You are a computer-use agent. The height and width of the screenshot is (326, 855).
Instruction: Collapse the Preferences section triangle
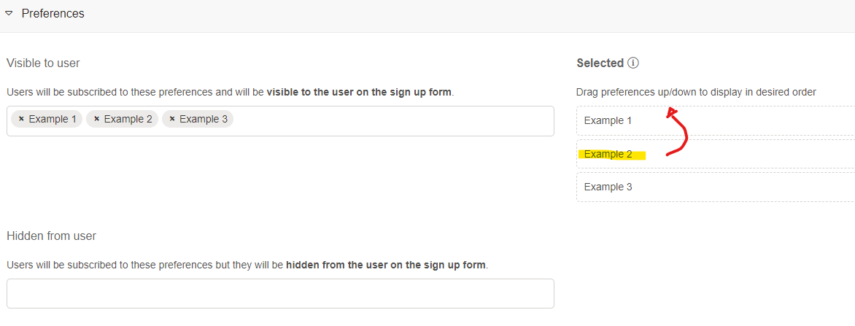(9, 13)
